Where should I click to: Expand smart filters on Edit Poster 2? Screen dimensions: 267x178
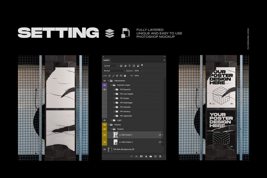[162, 142]
